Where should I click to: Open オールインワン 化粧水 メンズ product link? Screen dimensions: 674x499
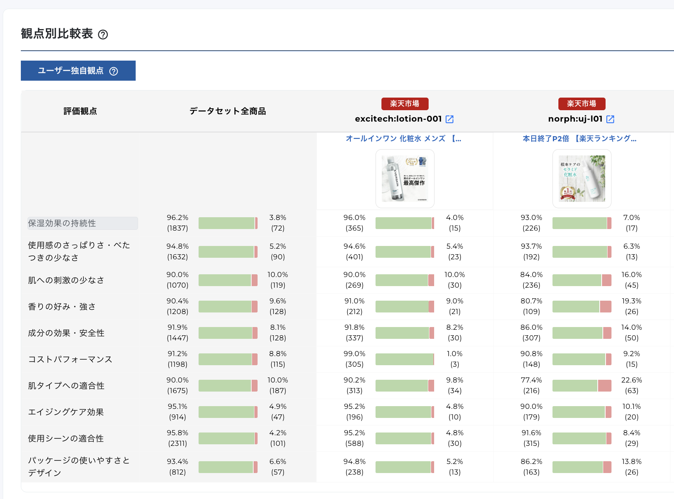click(404, 139)
